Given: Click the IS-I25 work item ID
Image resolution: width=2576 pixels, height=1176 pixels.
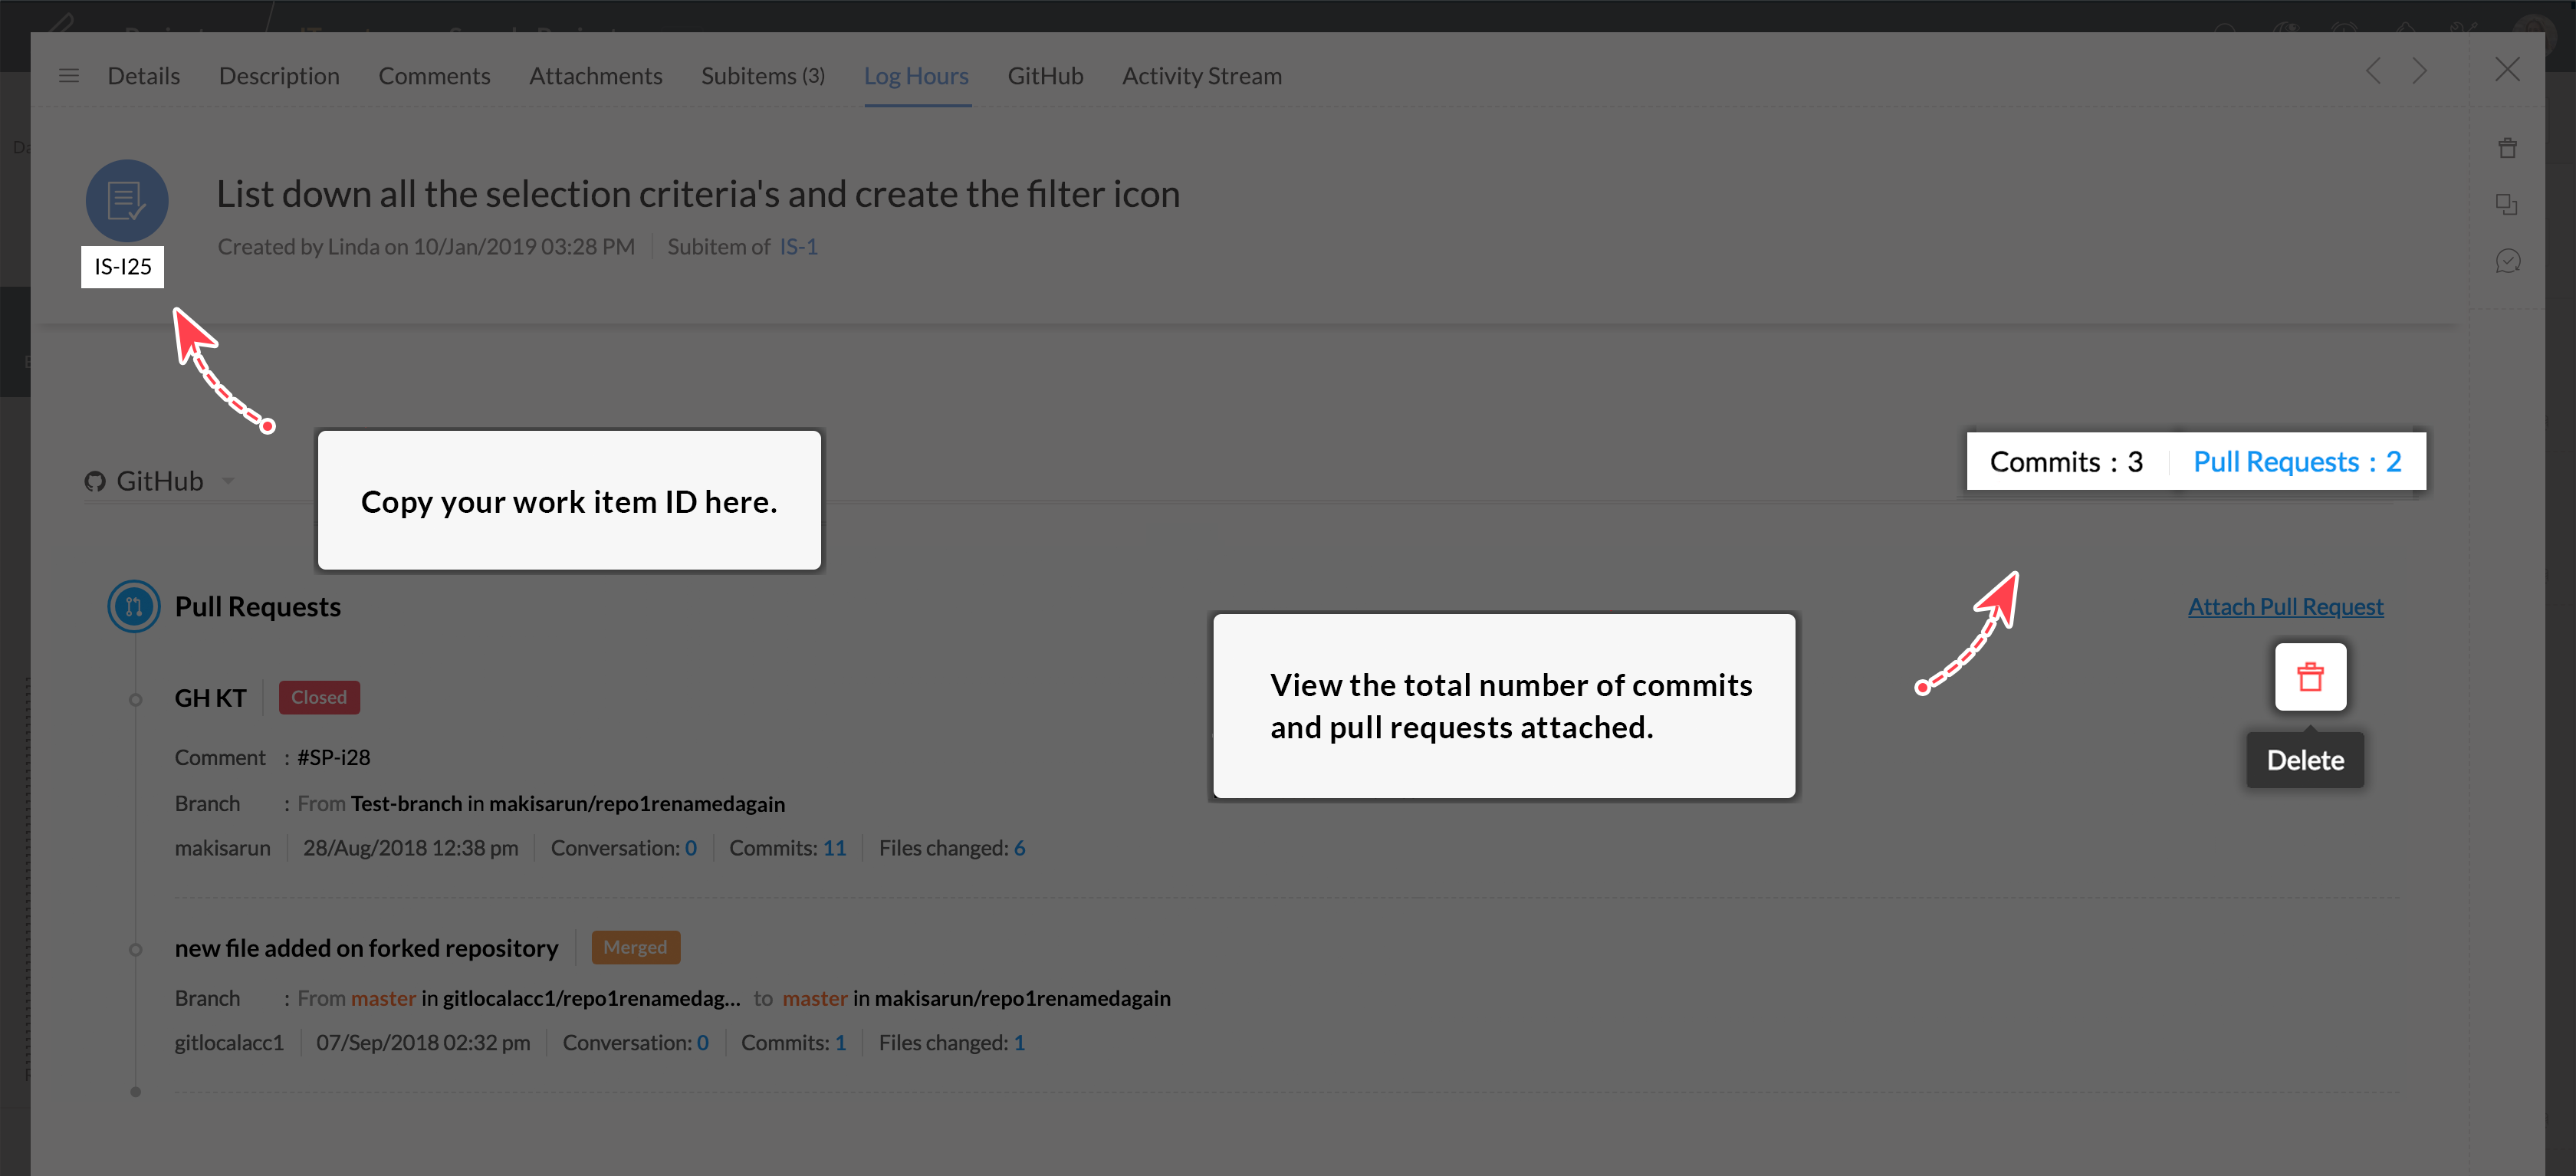Looking at the screenshot, I should pyautogui.click(x=123, y=267).
